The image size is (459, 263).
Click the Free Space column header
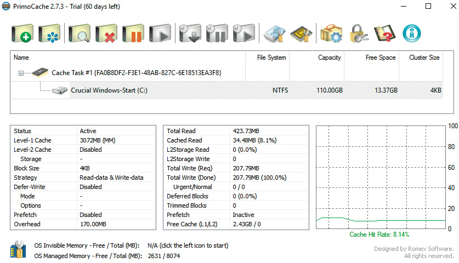(x=381, y=58)
